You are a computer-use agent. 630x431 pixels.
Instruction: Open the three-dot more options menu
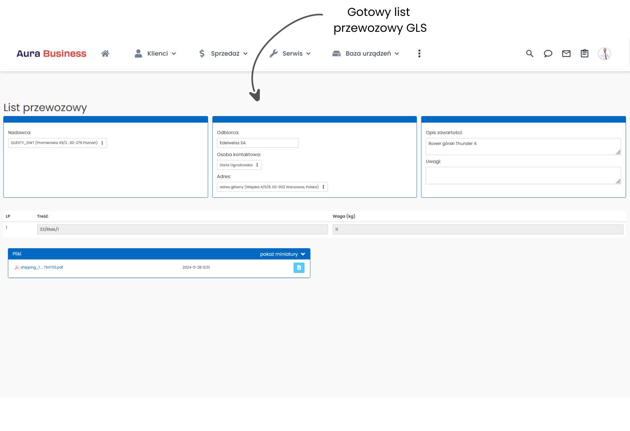[x=419, y=53]
